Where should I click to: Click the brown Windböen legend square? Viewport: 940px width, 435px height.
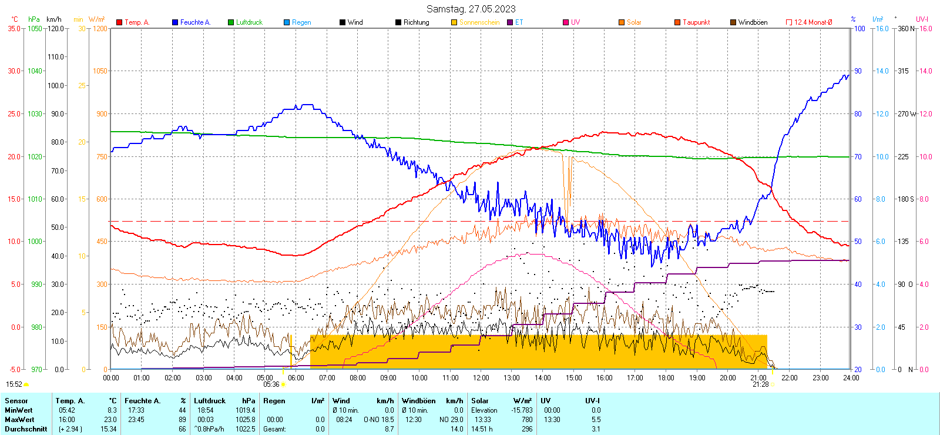pos(733,22)
